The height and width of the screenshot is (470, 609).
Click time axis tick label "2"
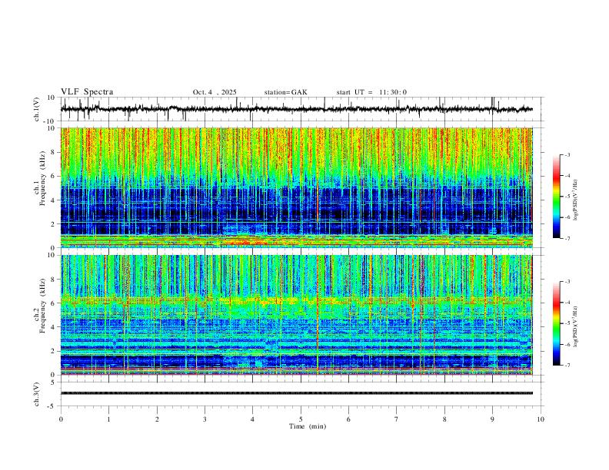point(157,419)
